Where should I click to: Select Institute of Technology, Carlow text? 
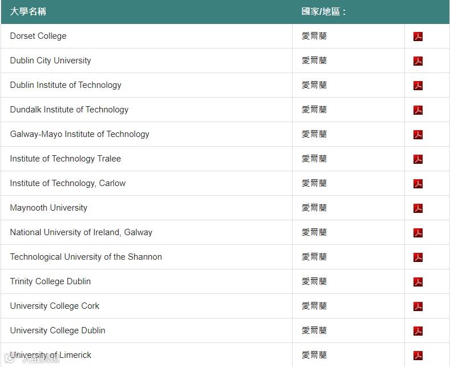68,183
